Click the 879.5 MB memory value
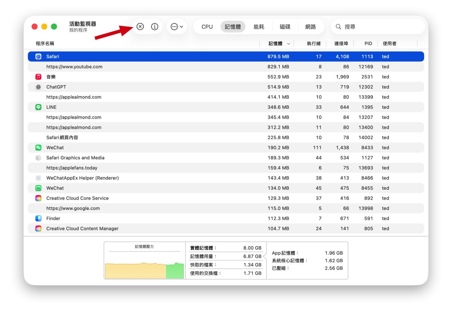Image resolution: width=452 pixels, height=317 pixels. [x=278, y=56]
